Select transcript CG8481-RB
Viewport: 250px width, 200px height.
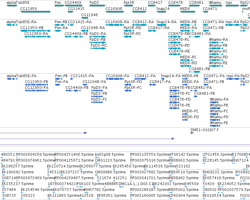pyautogui.click(x=199, y=69)
